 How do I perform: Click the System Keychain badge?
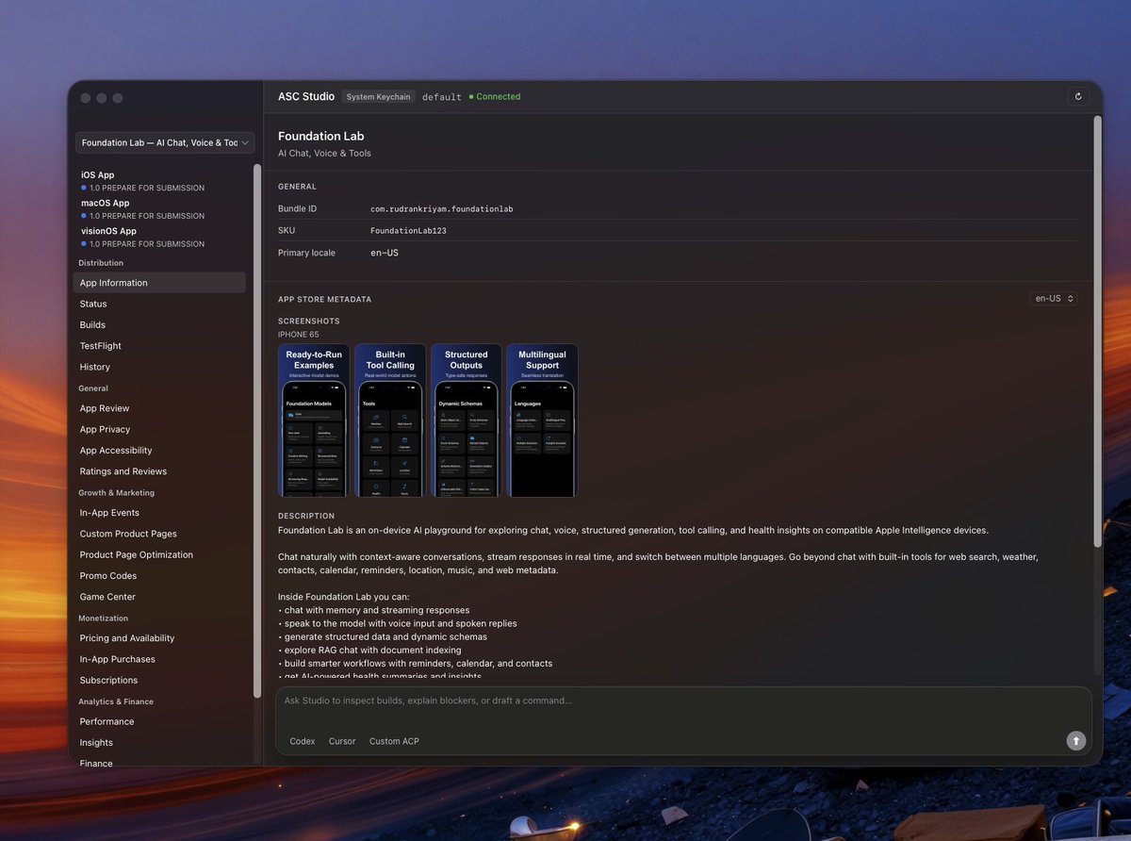click(x=379, y=96)
